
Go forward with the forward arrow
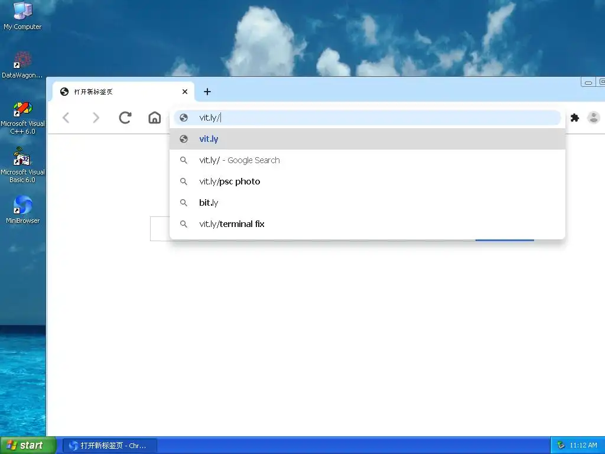(96, 118)
